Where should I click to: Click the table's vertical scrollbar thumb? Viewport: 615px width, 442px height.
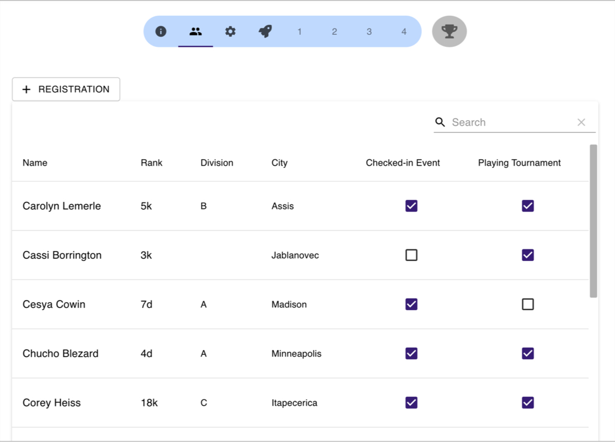pyautogui.click(x=593, y=221)
